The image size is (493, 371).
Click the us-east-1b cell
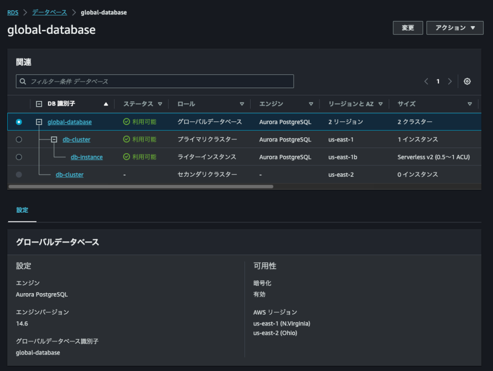pos(343,157)
